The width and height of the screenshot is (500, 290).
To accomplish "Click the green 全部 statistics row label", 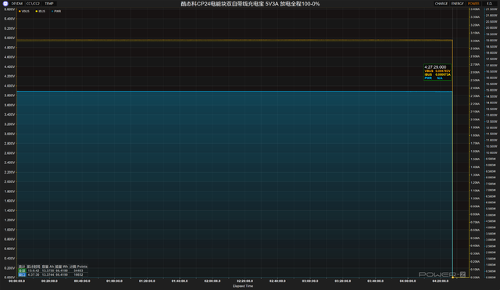I will click(x=22, y=270).
